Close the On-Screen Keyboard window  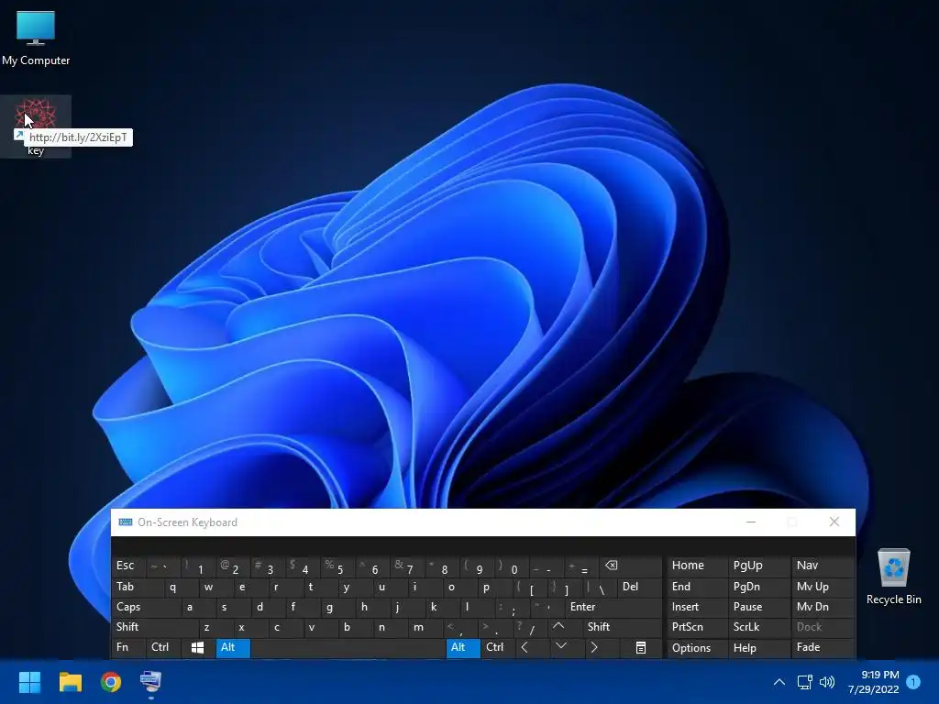[x=834, y=522]
